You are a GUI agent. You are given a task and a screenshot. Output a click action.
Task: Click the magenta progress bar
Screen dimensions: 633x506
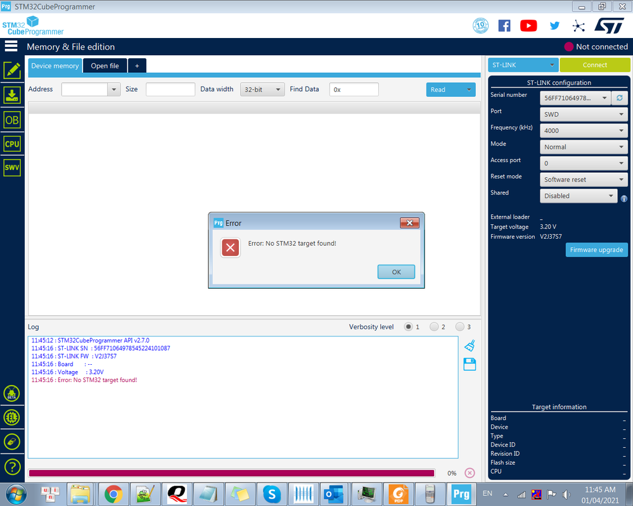tap(231, 473)
